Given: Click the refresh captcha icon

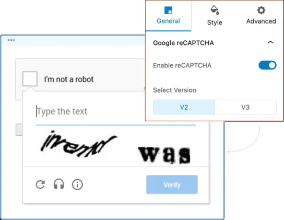Looking at the screenshot, I should (x=40, y=184).
